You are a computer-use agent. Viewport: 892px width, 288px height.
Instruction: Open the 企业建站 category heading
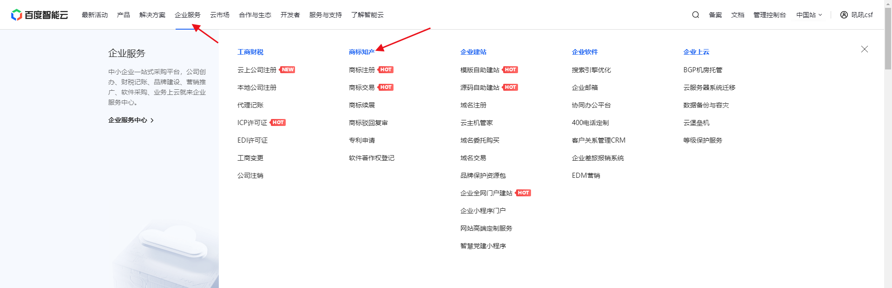(x=473, y=52)
